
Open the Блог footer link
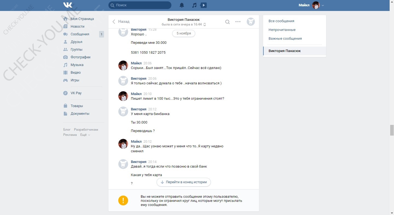point(67,130)
